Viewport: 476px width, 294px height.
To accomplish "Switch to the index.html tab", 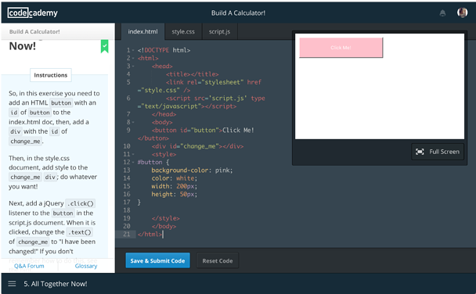I will 142,31.
